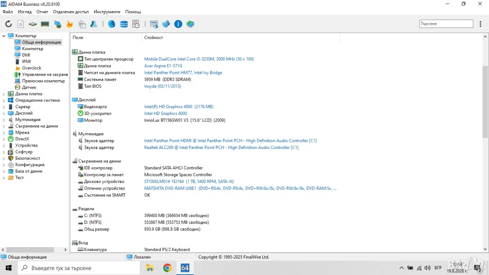Screen dimensions: 489x275
Task: Click the Windows taskbar search box
Action: (79, 268)
